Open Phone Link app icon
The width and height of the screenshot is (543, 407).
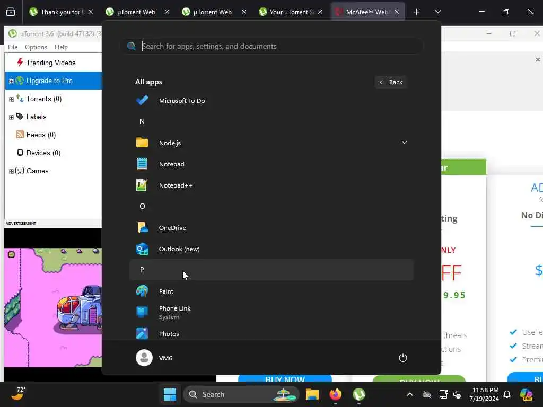142,312
